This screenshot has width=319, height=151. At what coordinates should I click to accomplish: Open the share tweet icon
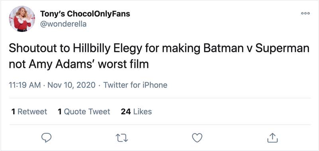coord(272,138)
